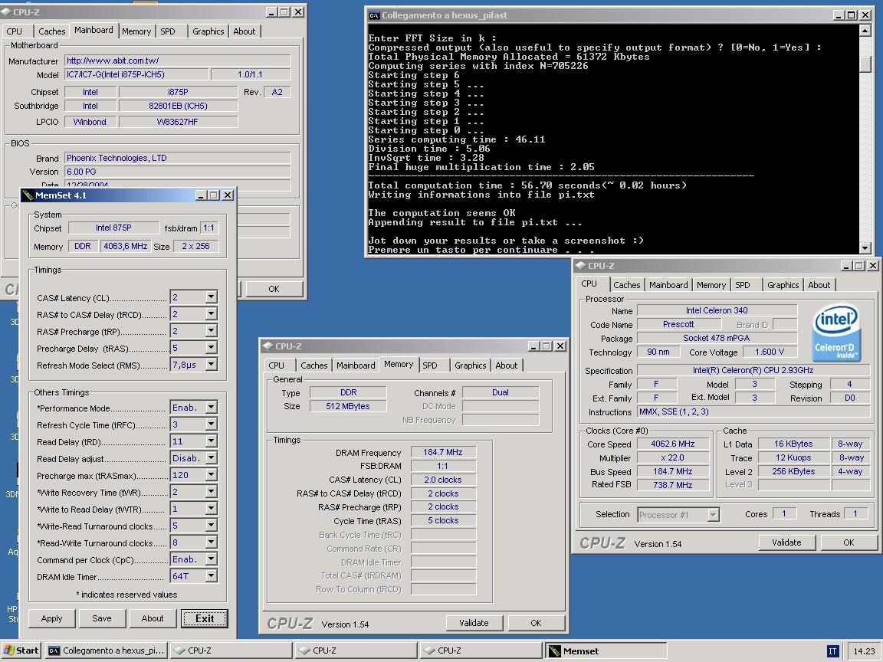Viewport: 883px width, 662px height.
Task: Click DRAM Frequency 184.7 MHz field
Action: coord(442,452)
